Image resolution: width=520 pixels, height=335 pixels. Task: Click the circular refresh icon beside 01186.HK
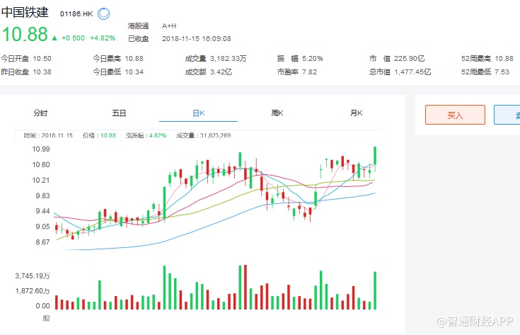coord(104,13)
